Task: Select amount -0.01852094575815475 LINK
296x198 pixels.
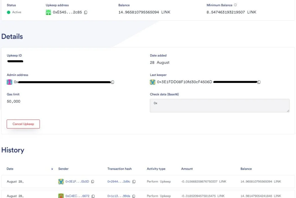Action: pos(203,196)
